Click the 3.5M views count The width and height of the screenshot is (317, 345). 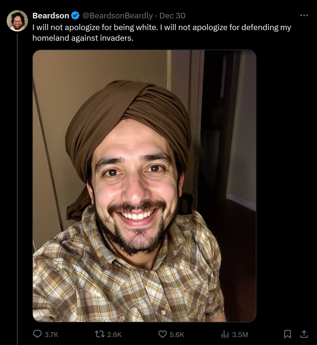[240, 335]
